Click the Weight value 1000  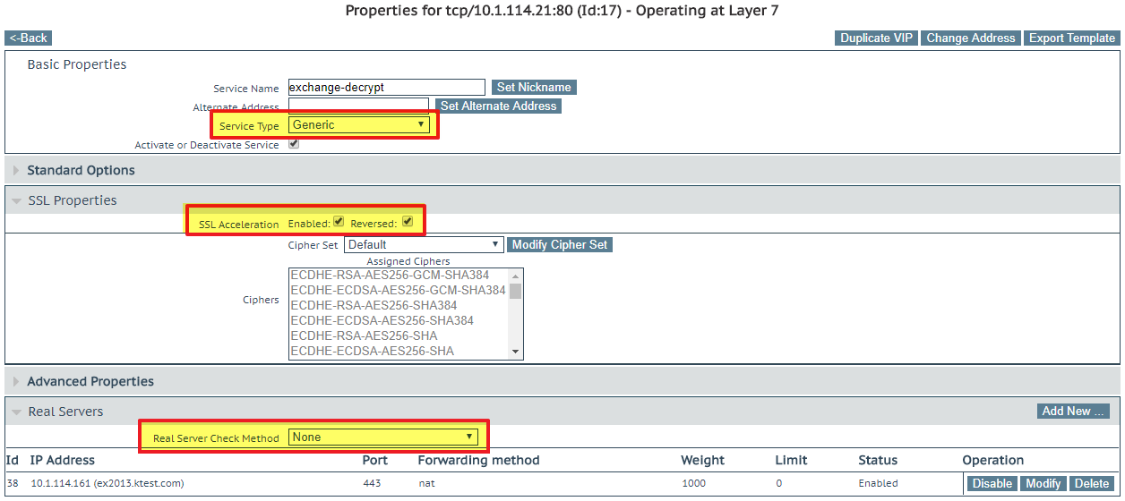click(x=693, y=483)
